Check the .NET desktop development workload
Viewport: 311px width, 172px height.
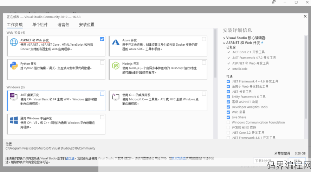point(102,93)
